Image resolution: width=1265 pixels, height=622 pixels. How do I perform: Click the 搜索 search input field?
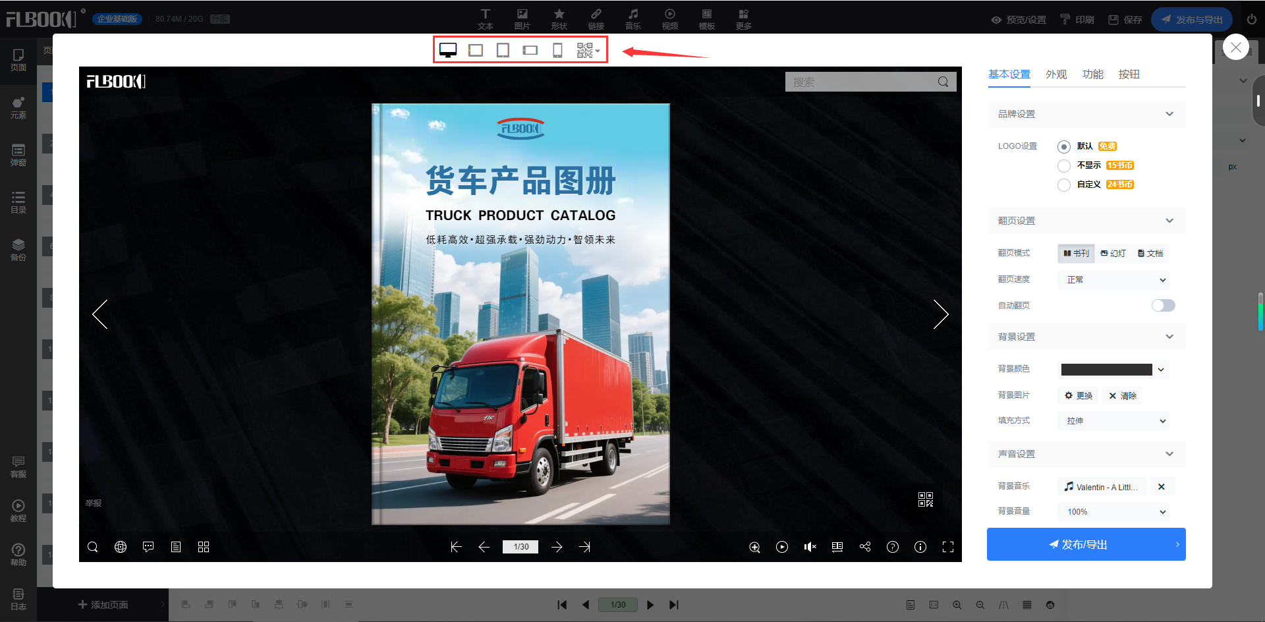[860, 82]
